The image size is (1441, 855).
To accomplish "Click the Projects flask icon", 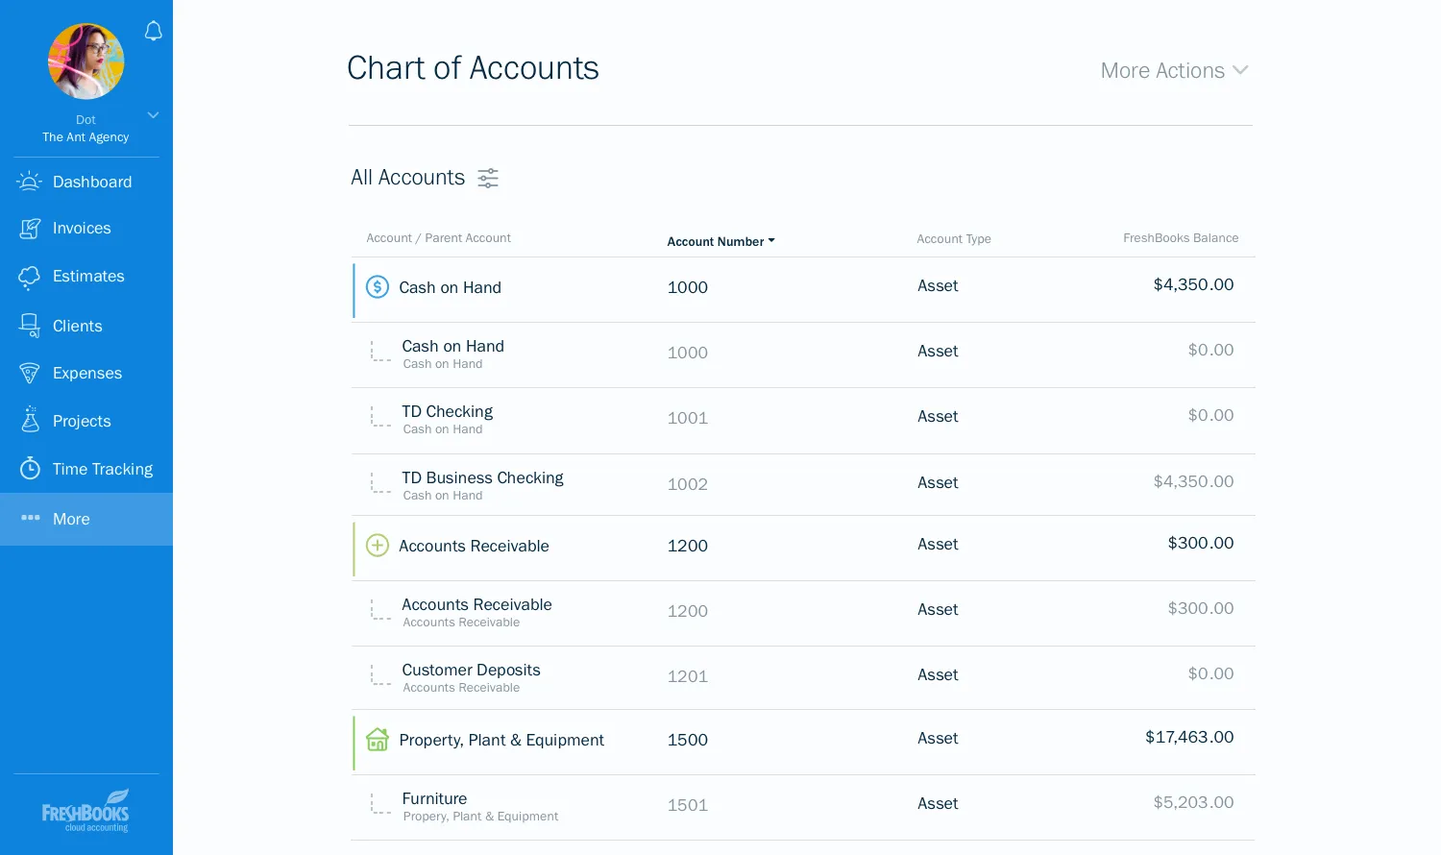I will [31, 420].
